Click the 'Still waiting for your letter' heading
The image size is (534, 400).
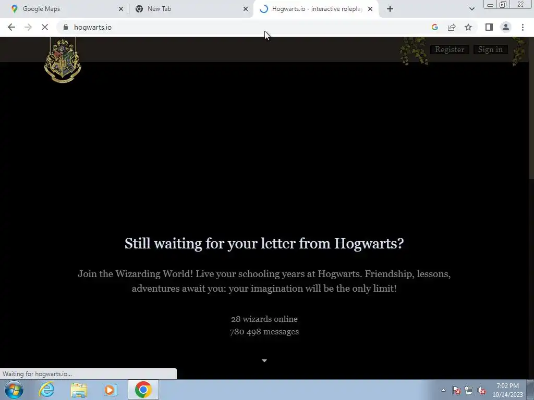[264, 244]
